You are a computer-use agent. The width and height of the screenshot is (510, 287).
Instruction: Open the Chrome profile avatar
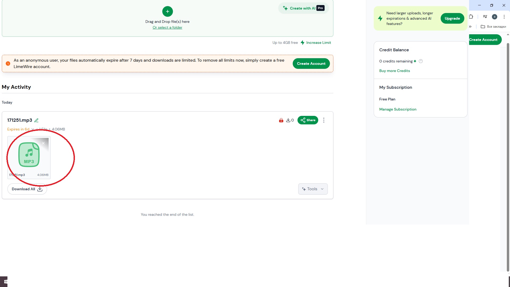point(494,17)
